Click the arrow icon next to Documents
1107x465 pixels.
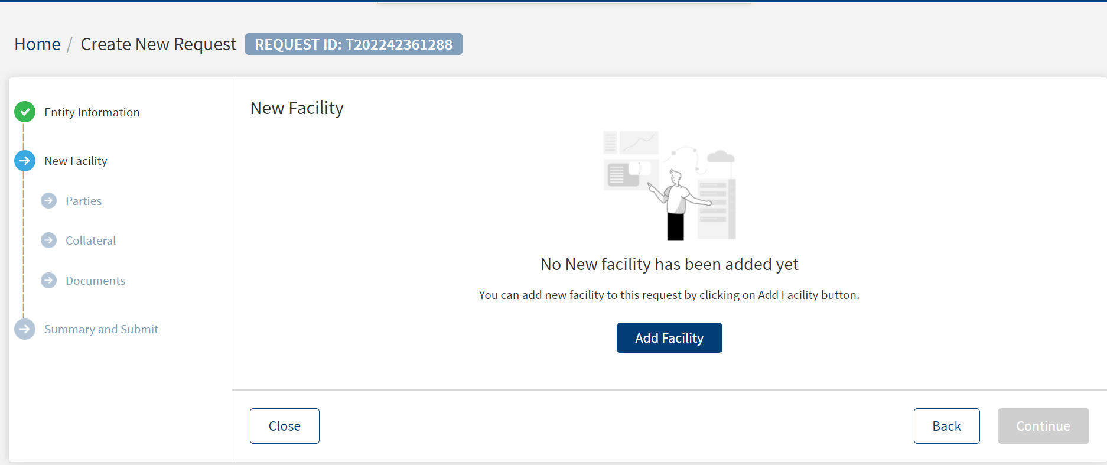click(x=49, y=280)
